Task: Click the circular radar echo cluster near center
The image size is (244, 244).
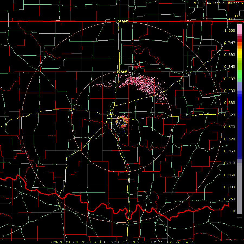Action: click(122, 122)
